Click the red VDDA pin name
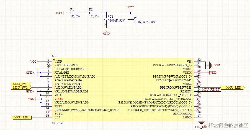The image size is (250, 130). 59,99
